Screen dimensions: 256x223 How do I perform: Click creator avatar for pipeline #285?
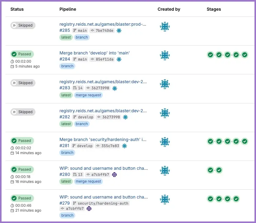click(165, 27)
